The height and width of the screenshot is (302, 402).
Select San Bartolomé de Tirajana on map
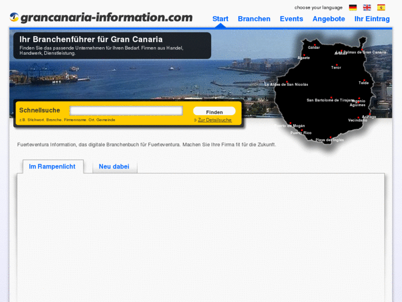click(331, 100)
